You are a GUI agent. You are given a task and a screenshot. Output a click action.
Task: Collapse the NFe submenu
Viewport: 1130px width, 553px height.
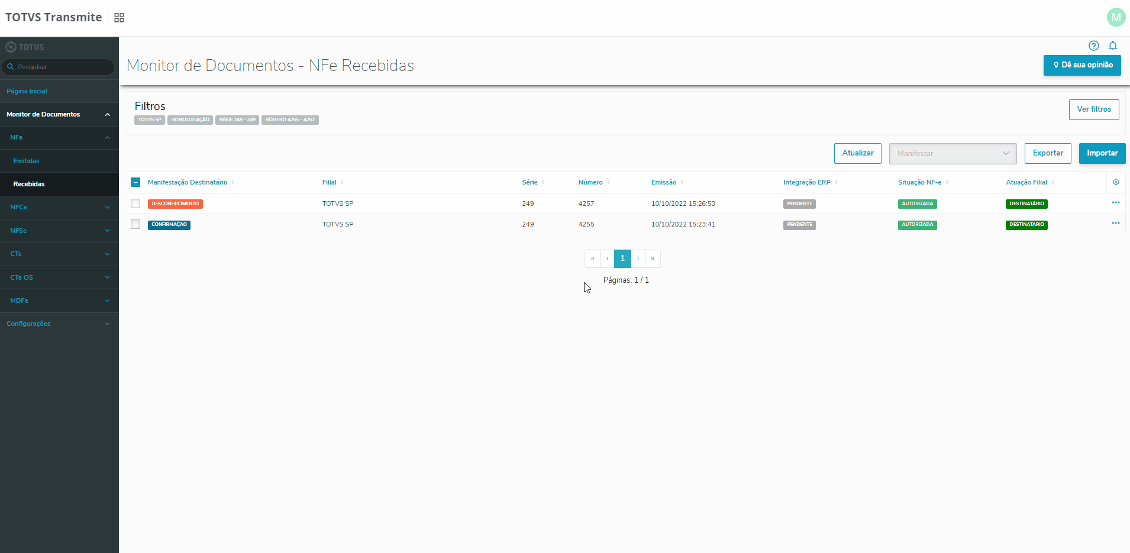coord(59,137)
